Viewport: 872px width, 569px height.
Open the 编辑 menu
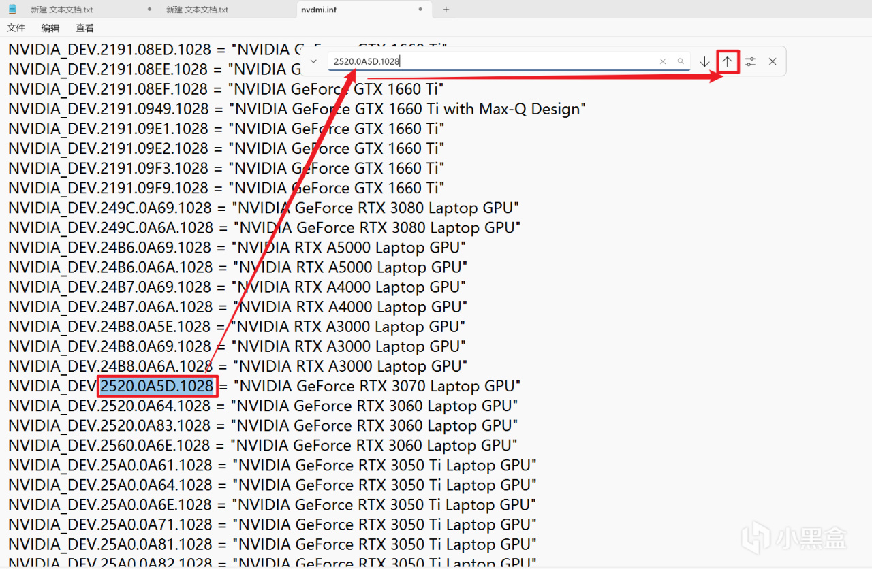pyautogui.click(x=50, y=28)
